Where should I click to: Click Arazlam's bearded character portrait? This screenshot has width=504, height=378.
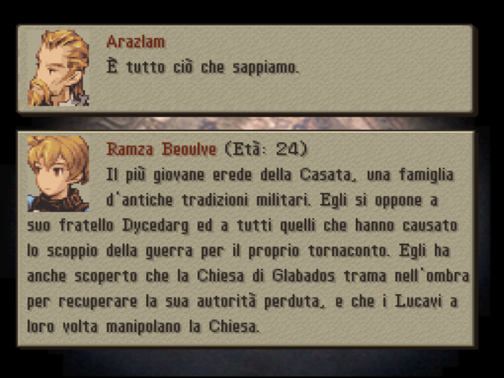58,68
